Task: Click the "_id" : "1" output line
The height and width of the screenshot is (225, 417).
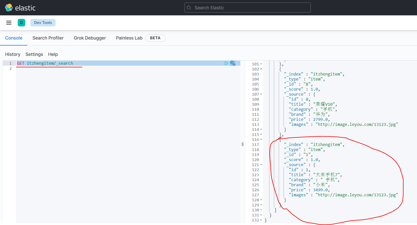Action: point(298,155)
